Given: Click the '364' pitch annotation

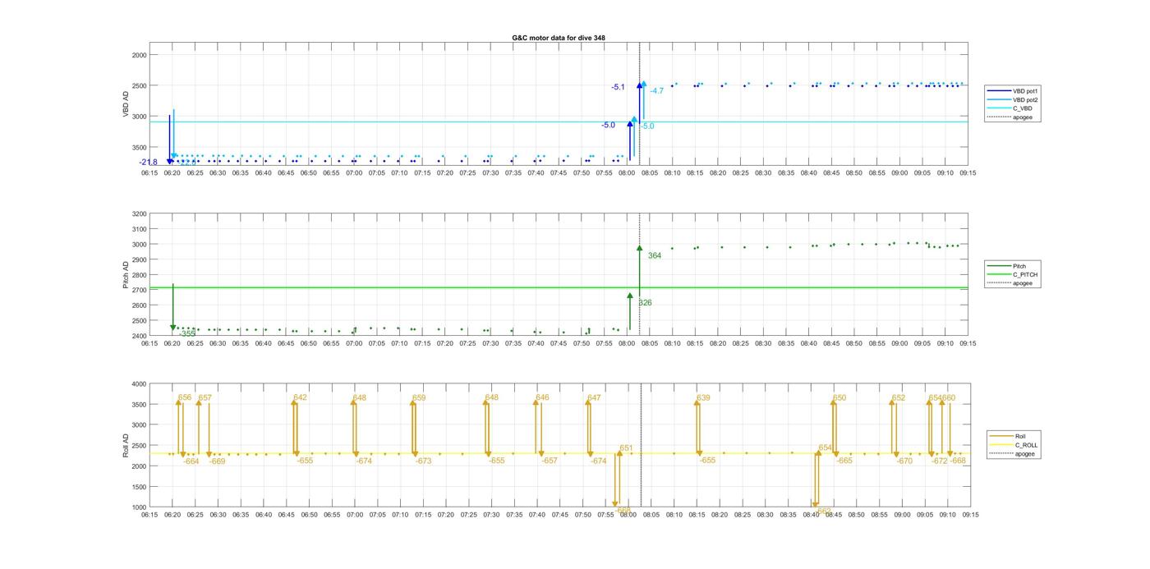Looking at the screenshot, I should pos(655,255).
